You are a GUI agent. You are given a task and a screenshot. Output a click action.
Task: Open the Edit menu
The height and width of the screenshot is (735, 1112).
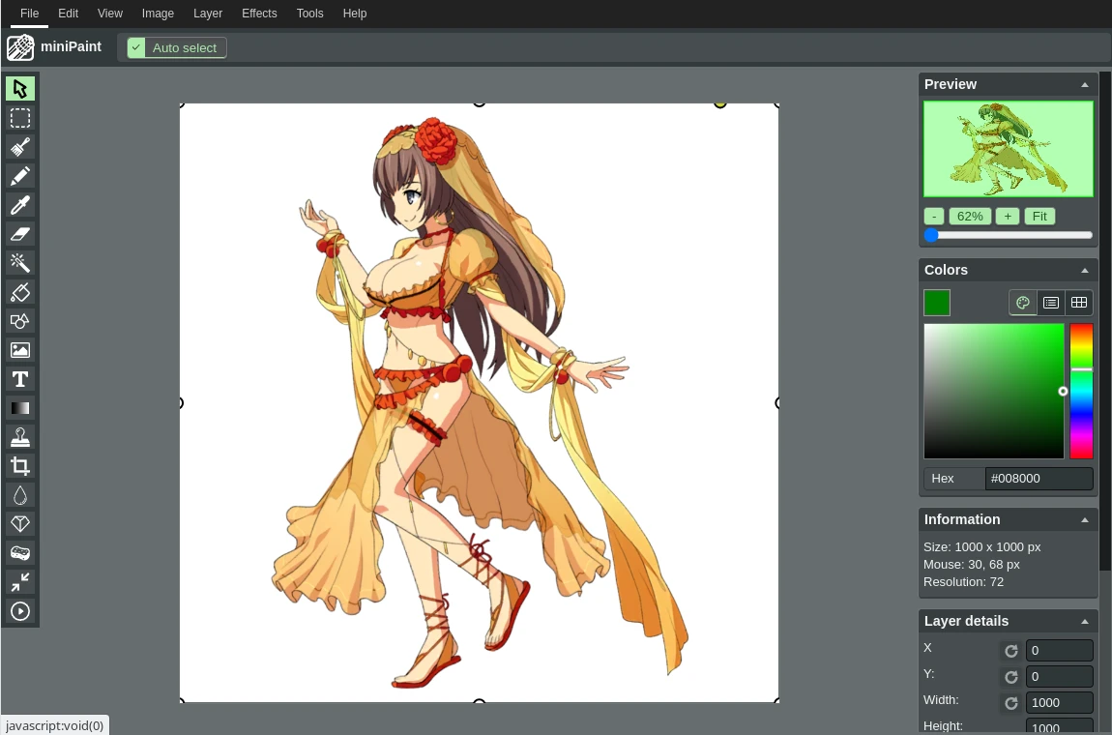[68, 14]
